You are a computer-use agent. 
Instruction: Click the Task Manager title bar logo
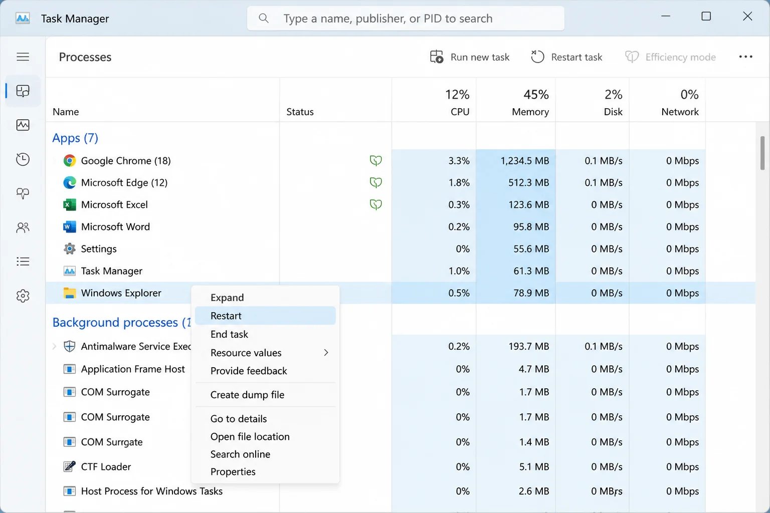(x=23, y=19)
